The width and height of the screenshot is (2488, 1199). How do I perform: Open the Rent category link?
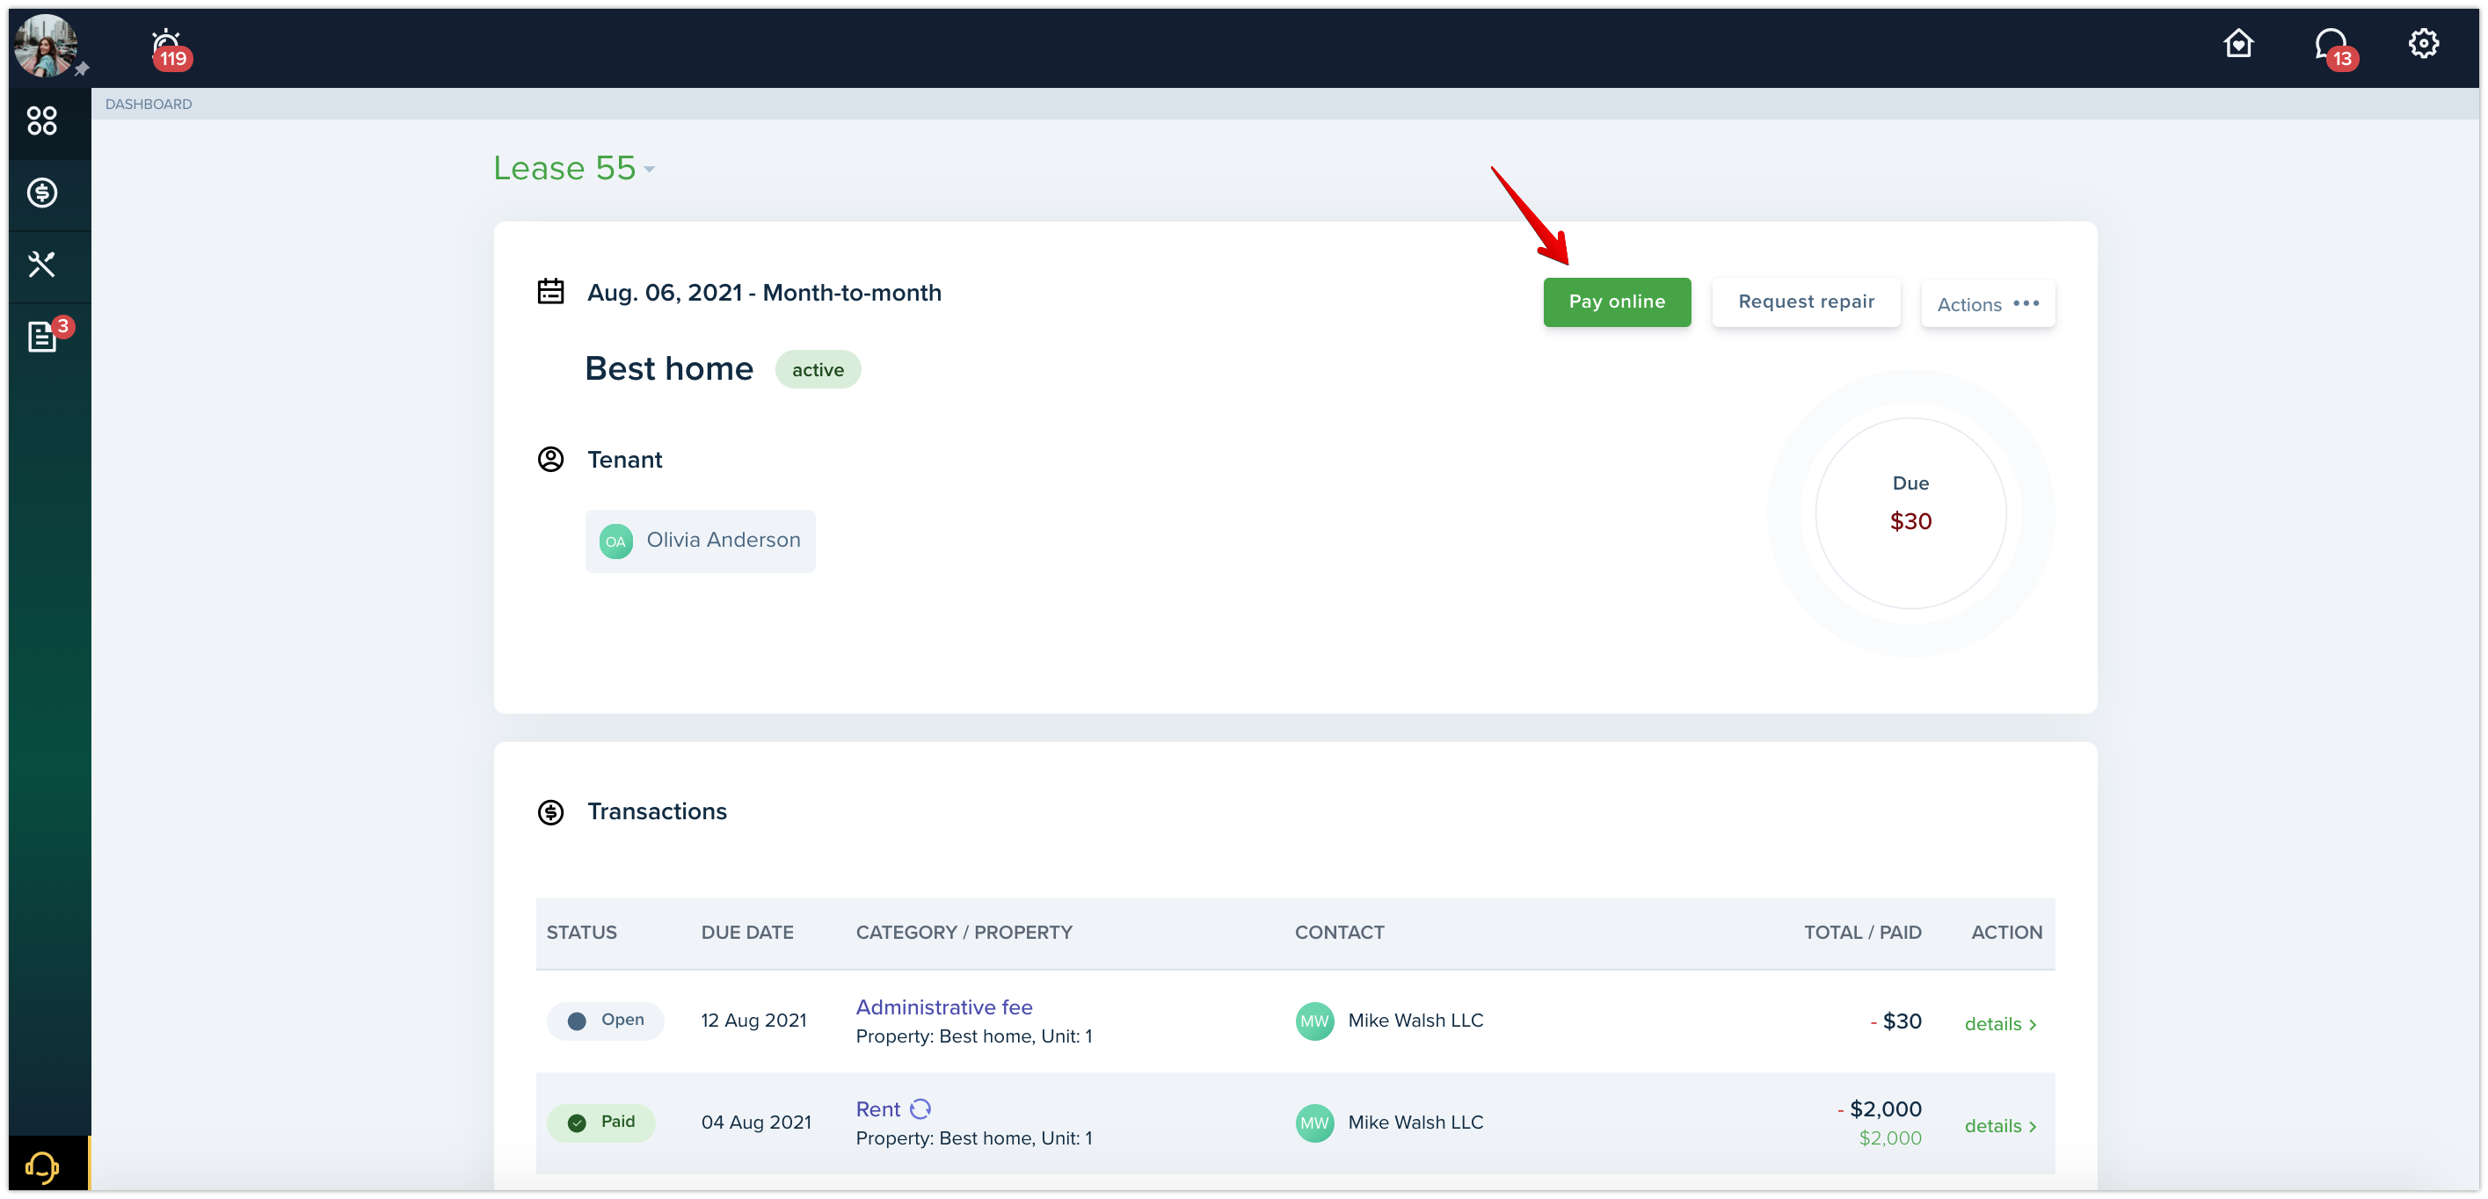(x=877, y=1108)
